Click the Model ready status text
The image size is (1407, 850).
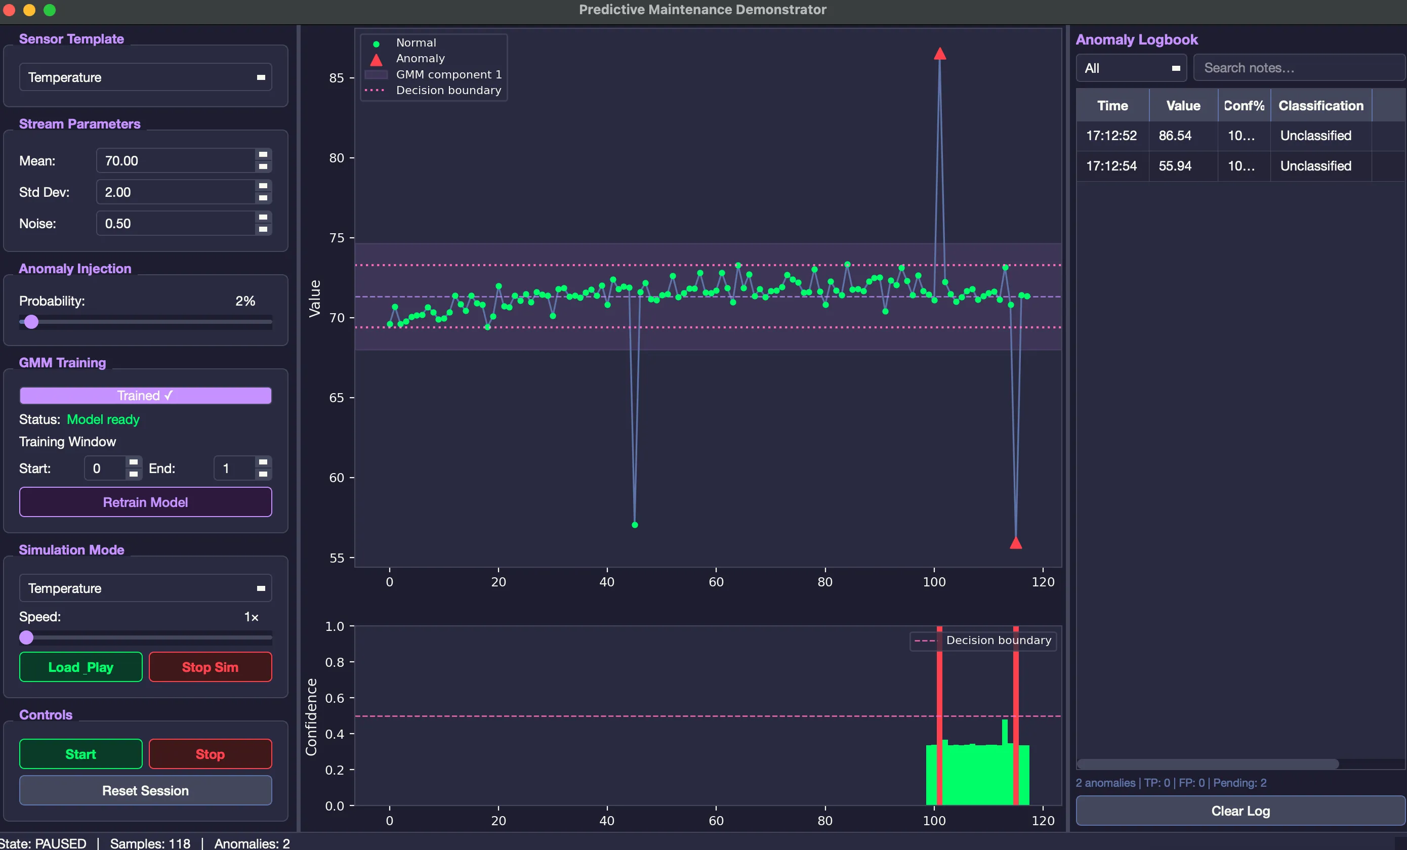tap(103, 419)
